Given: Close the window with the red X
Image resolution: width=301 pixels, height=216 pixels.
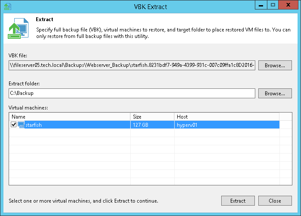Looking at the screenshot, I should tap(288, 5).
